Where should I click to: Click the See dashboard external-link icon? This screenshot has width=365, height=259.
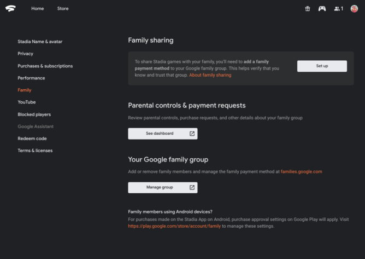tap(192, 134)
